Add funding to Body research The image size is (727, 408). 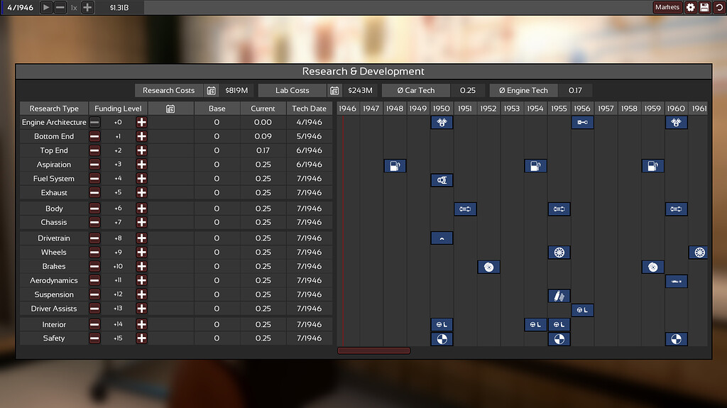[142, 209]
